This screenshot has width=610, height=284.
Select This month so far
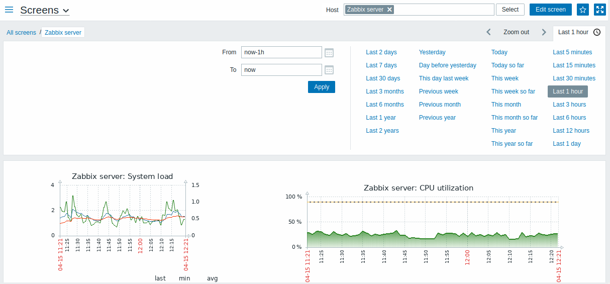pos(515,118)
